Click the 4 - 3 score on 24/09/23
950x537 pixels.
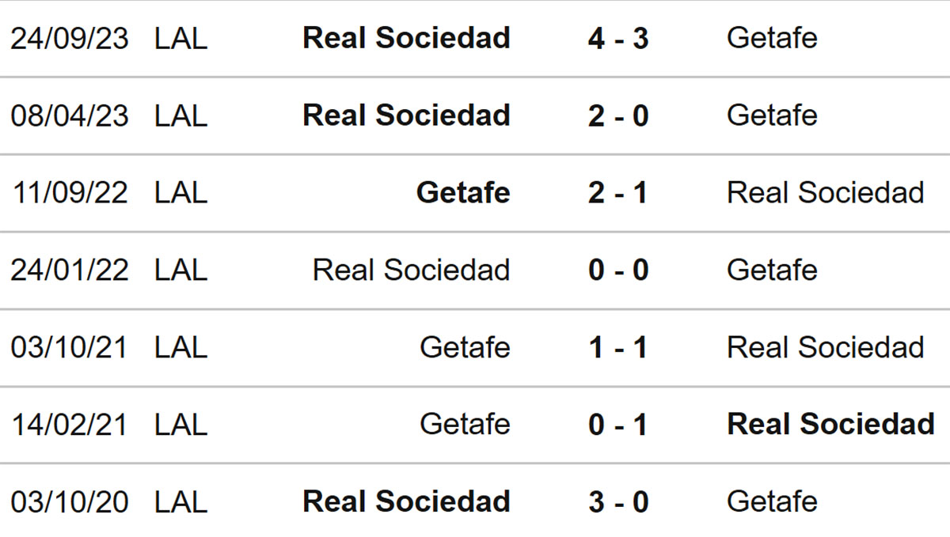tap(618, 38)
